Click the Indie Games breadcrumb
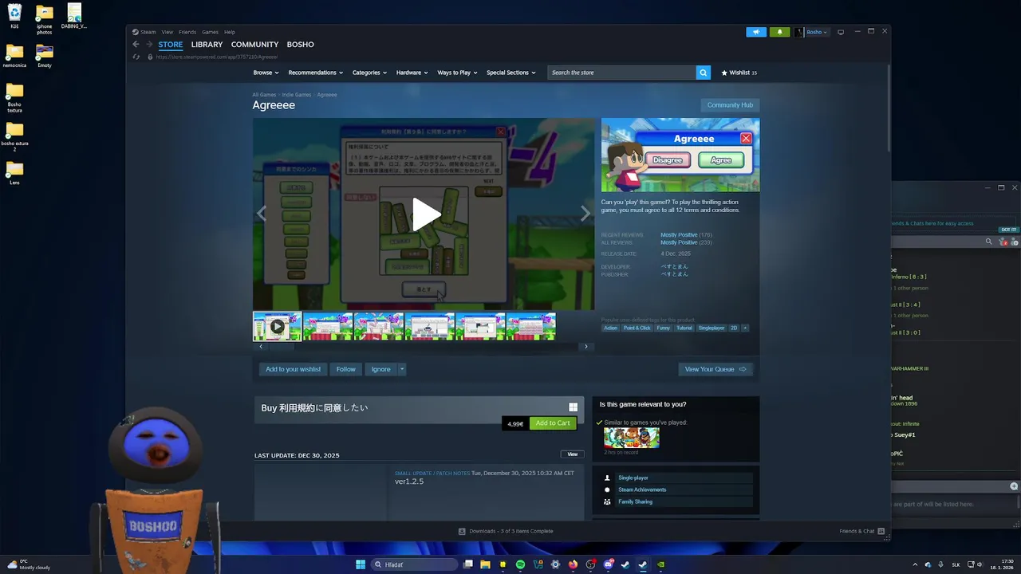The width and height of the screenshot is (1021, 574). click(296, 95)
